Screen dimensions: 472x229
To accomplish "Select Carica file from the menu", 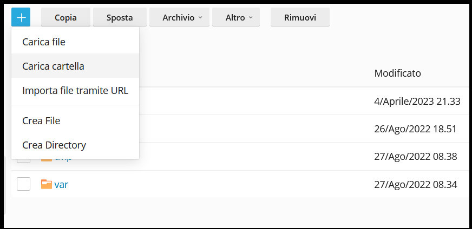I will pos(44,42).
